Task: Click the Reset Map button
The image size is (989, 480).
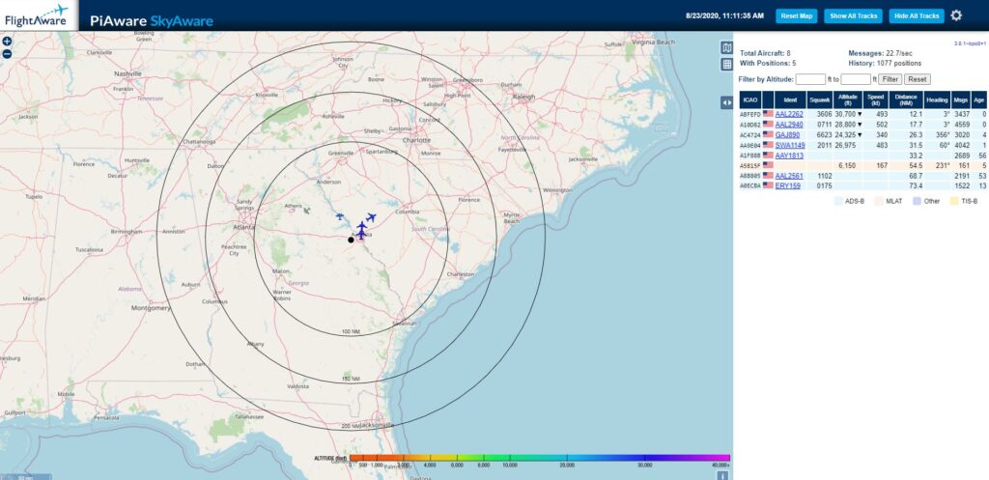Action: click(x=797, y=15)
